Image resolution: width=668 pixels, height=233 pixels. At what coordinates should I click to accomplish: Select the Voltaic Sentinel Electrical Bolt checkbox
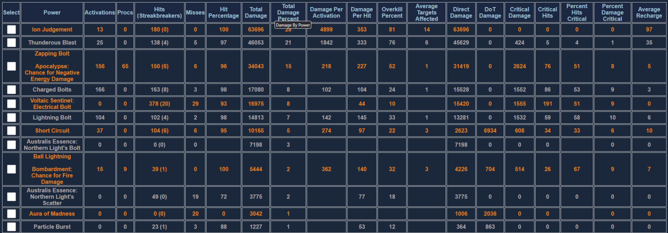pyautogui.click(x=12, y=104)
